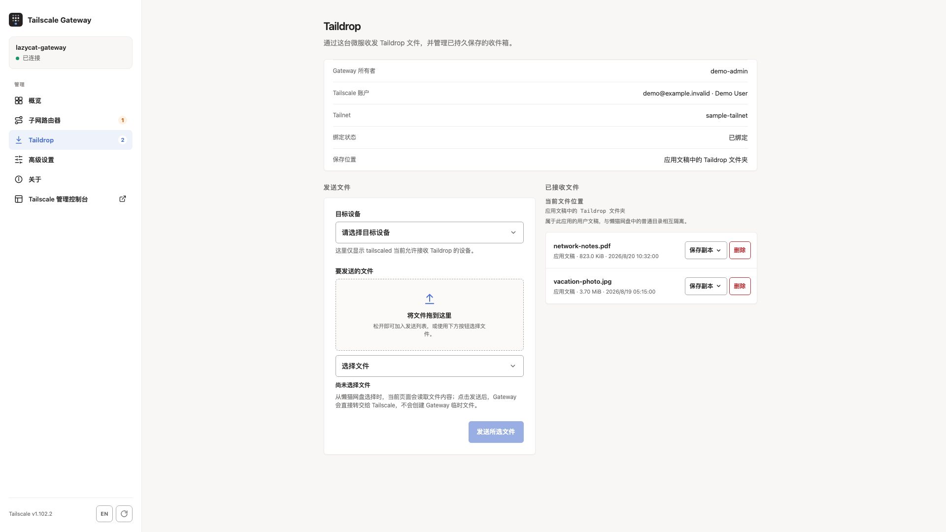Delete vacation-photo.jpg with 删除 button

coord(740,286)
